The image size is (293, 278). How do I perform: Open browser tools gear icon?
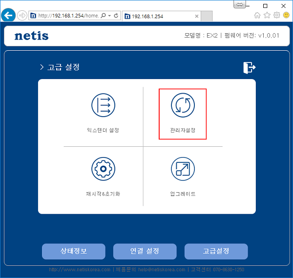click(277, 15)
